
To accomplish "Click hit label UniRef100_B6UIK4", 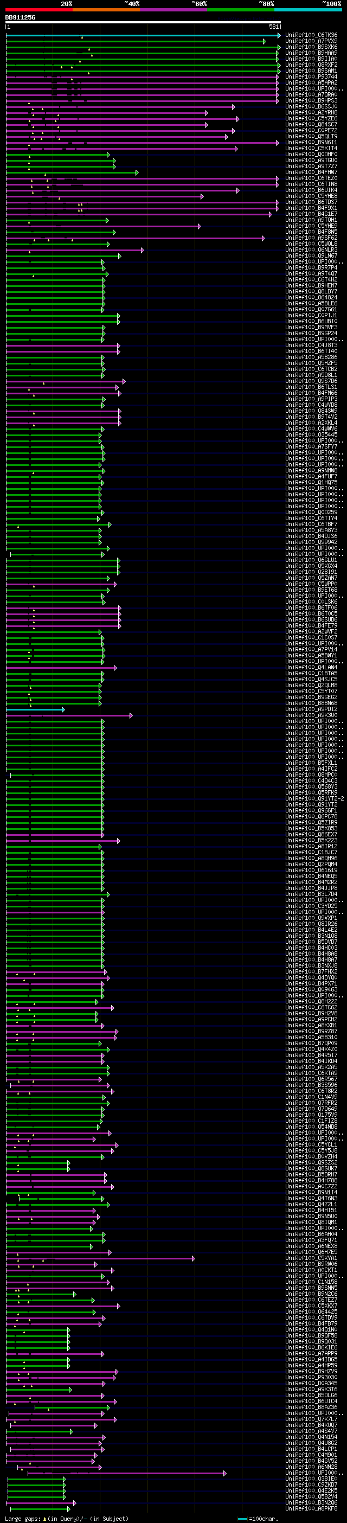I will point(312,190).
